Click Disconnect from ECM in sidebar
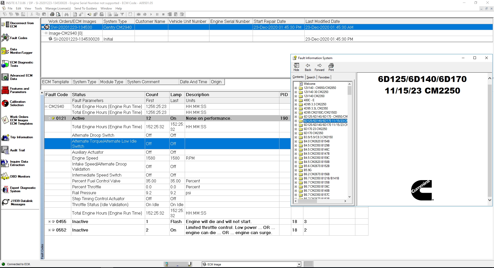494x268 pixels. pyautogui.click(x=18, y=25)
